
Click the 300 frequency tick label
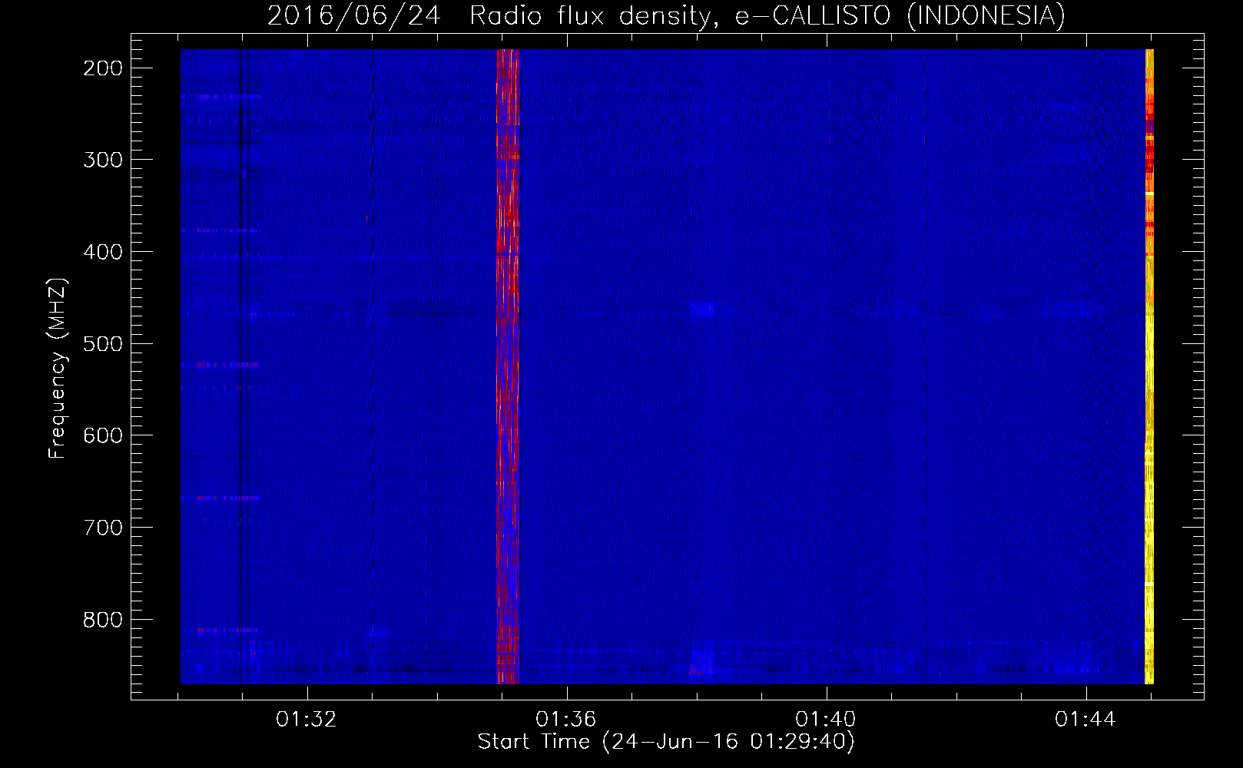[103, 160]
